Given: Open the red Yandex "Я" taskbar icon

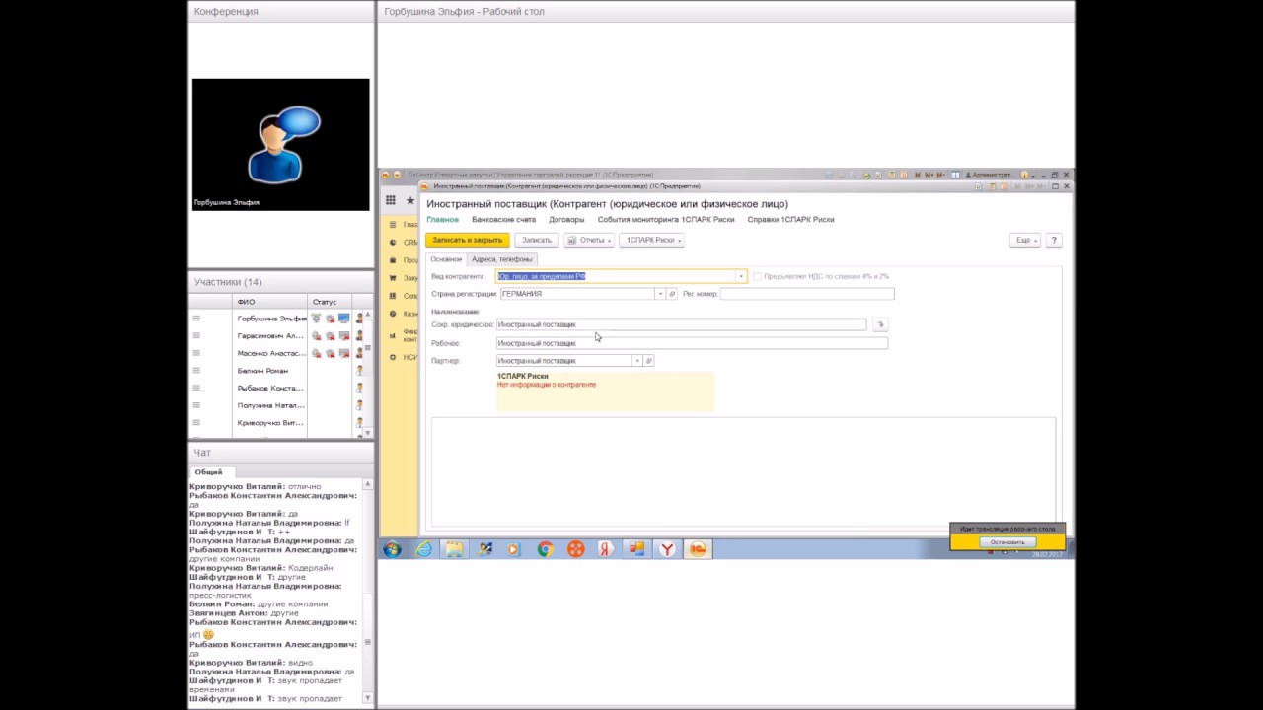Looking at the screenshot, I should point(606,549).
